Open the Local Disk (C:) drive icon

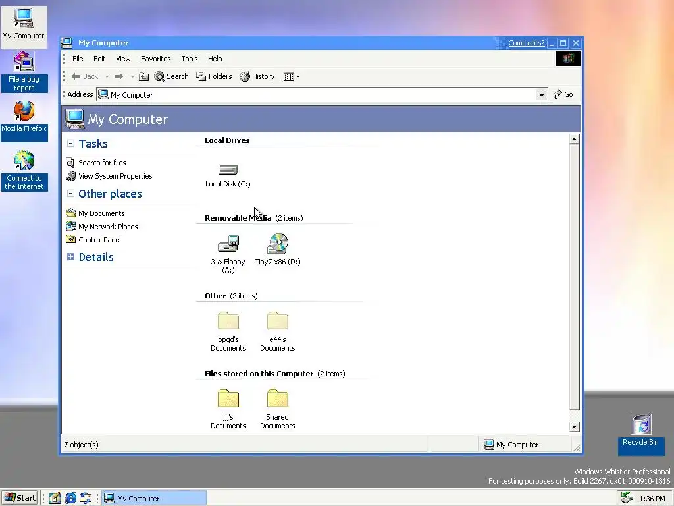[x=228, y=175]
